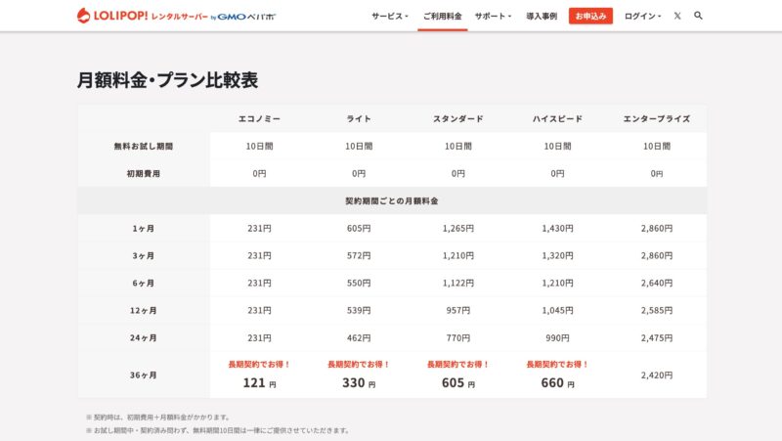
Task: Expand the ログイン dropdown menu
Action: point(642,16)
